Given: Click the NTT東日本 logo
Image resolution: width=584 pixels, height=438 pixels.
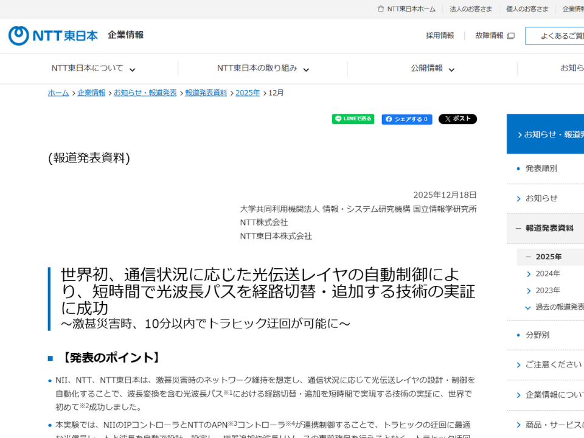Looking at the screenshot, I should pos(52,35).
